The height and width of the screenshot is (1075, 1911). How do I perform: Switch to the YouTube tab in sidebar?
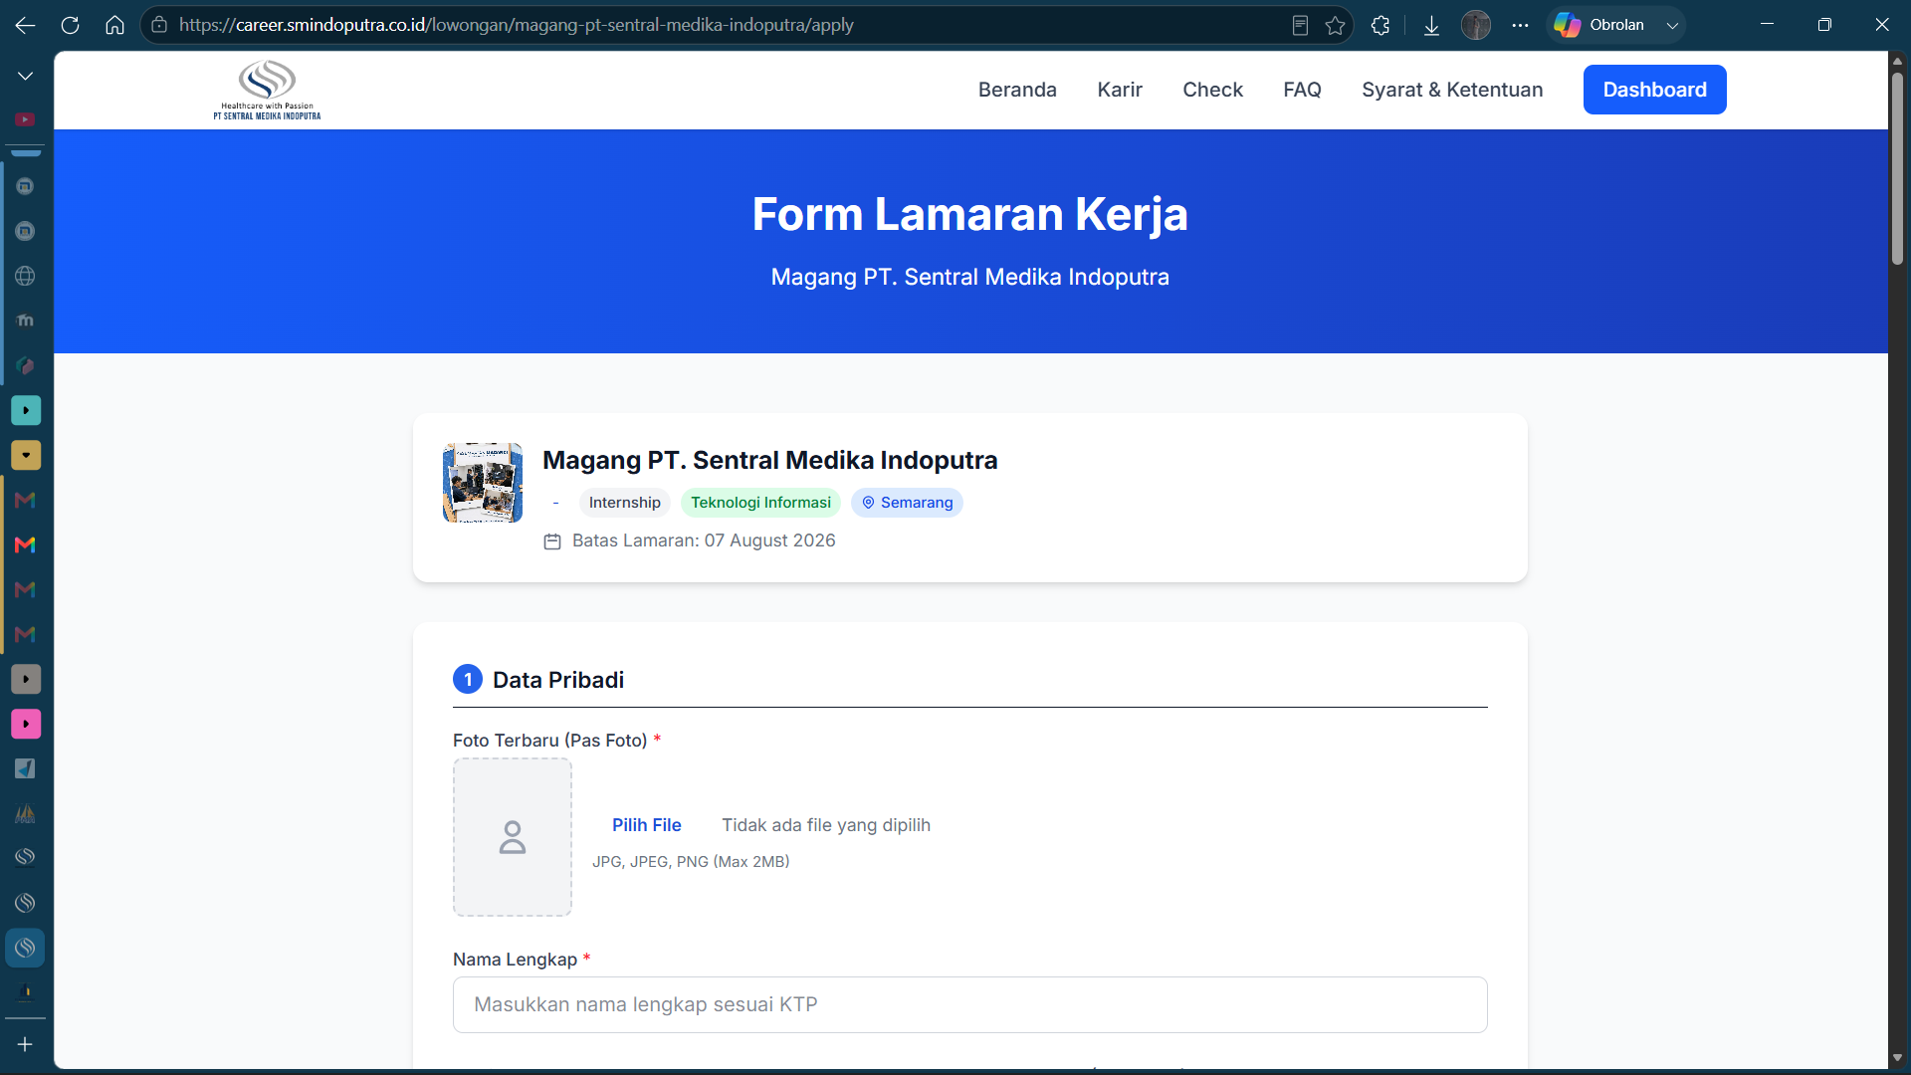tap(25, 119)
